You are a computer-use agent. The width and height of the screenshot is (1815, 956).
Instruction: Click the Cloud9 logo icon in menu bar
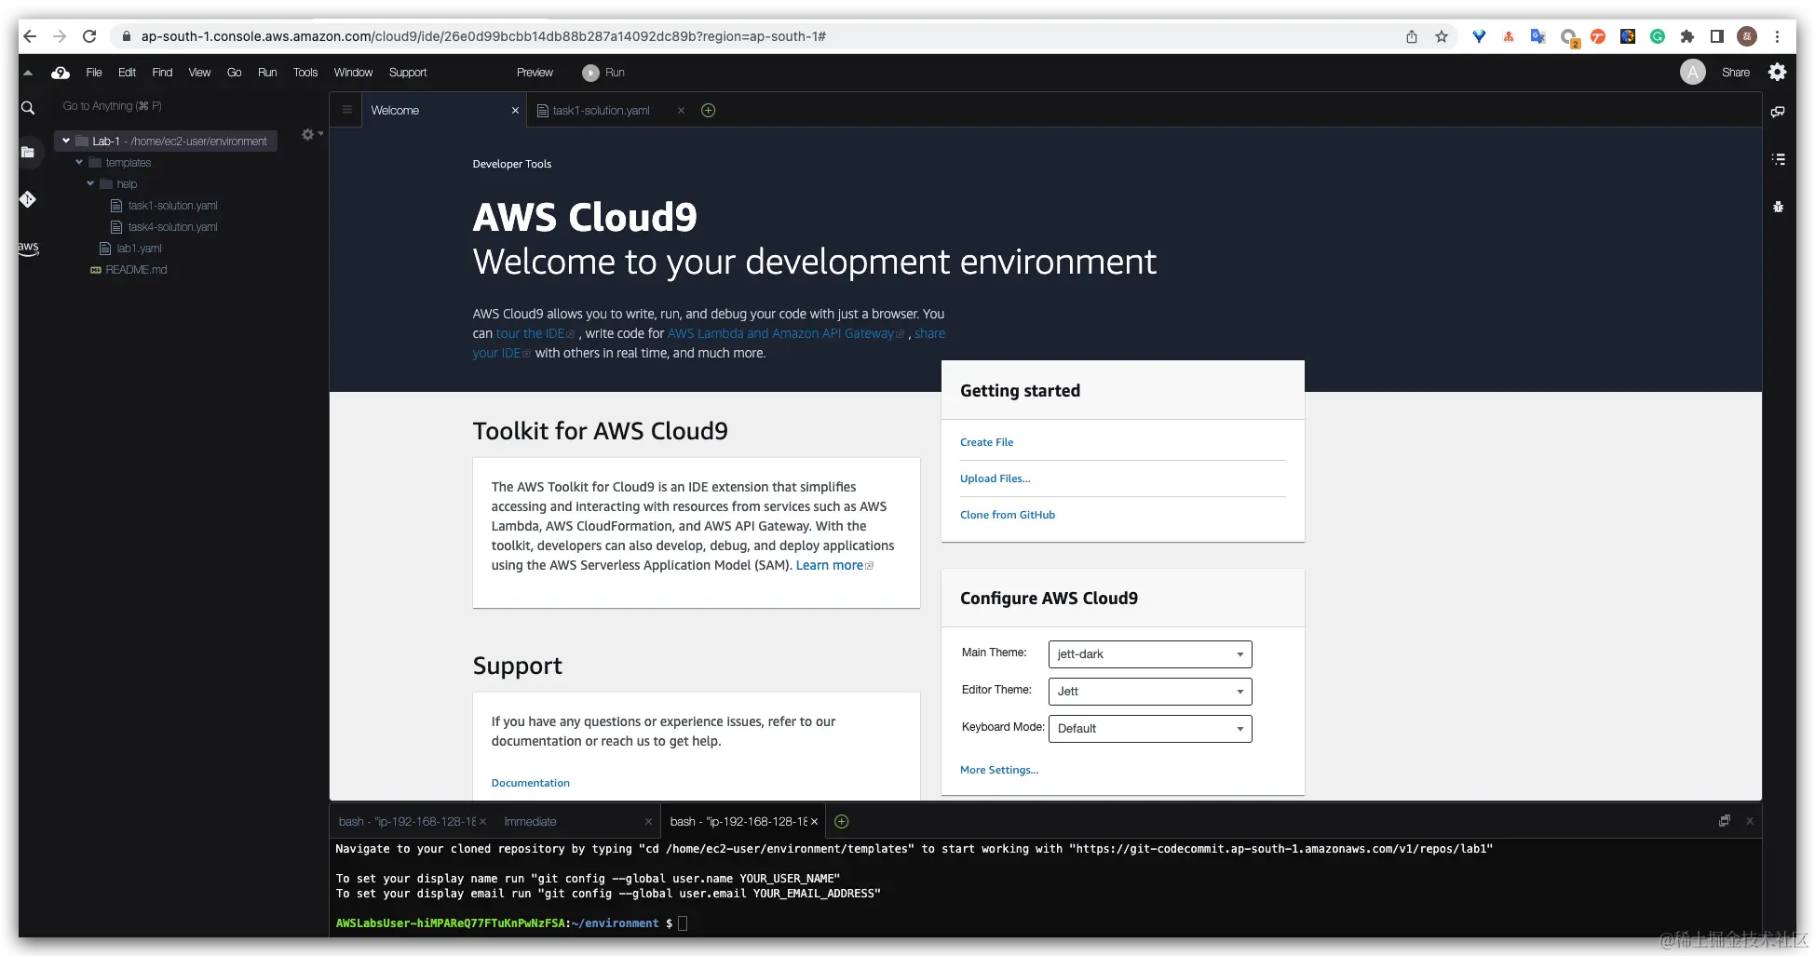point(61,73)
